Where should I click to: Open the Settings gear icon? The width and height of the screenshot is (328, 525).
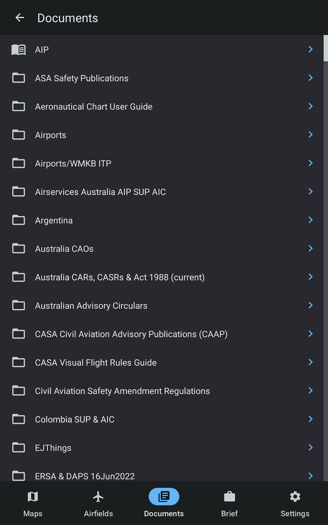pos(295,497)
